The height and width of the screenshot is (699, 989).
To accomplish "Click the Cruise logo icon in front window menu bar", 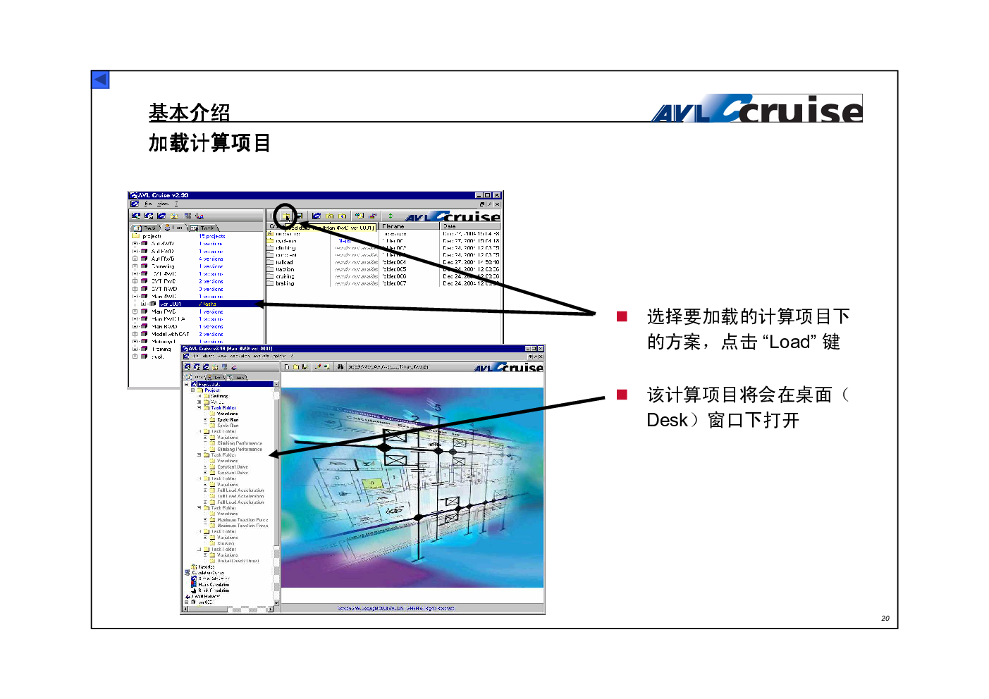I will (x=186, y=357).
